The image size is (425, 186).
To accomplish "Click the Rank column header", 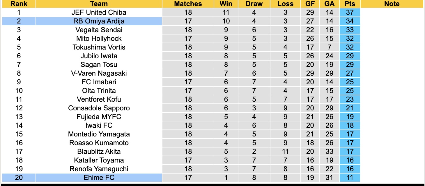I will point(19,4).
